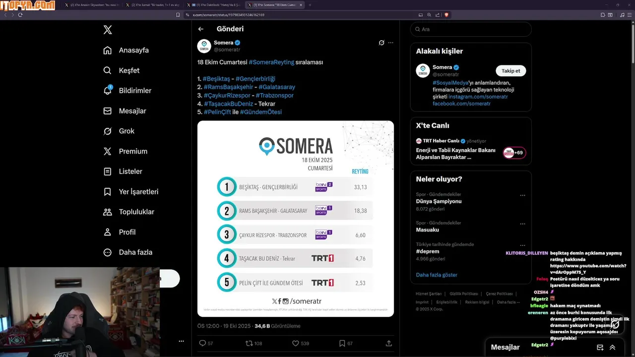The image size is (635, 357).
Task: Open the #SomeraReyting hashtag
Action: click(x=271, y=62)
